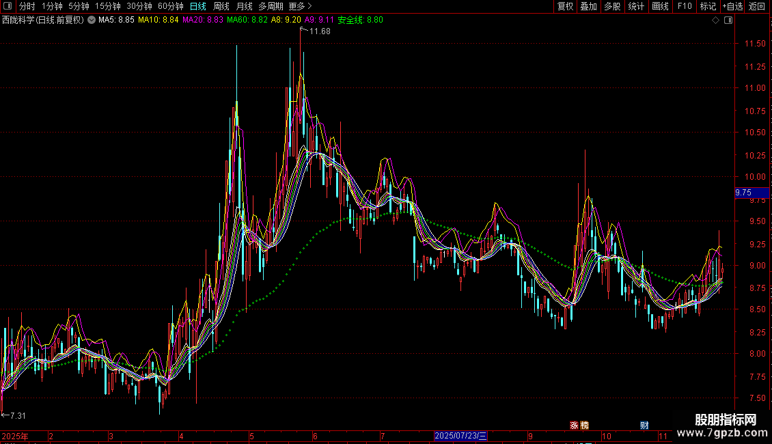The width and height of the screenshot is (772, 444).
Task: Click the MA10: 8.84 indicator label
Action: pyautogui.click(x=158, y=20)
